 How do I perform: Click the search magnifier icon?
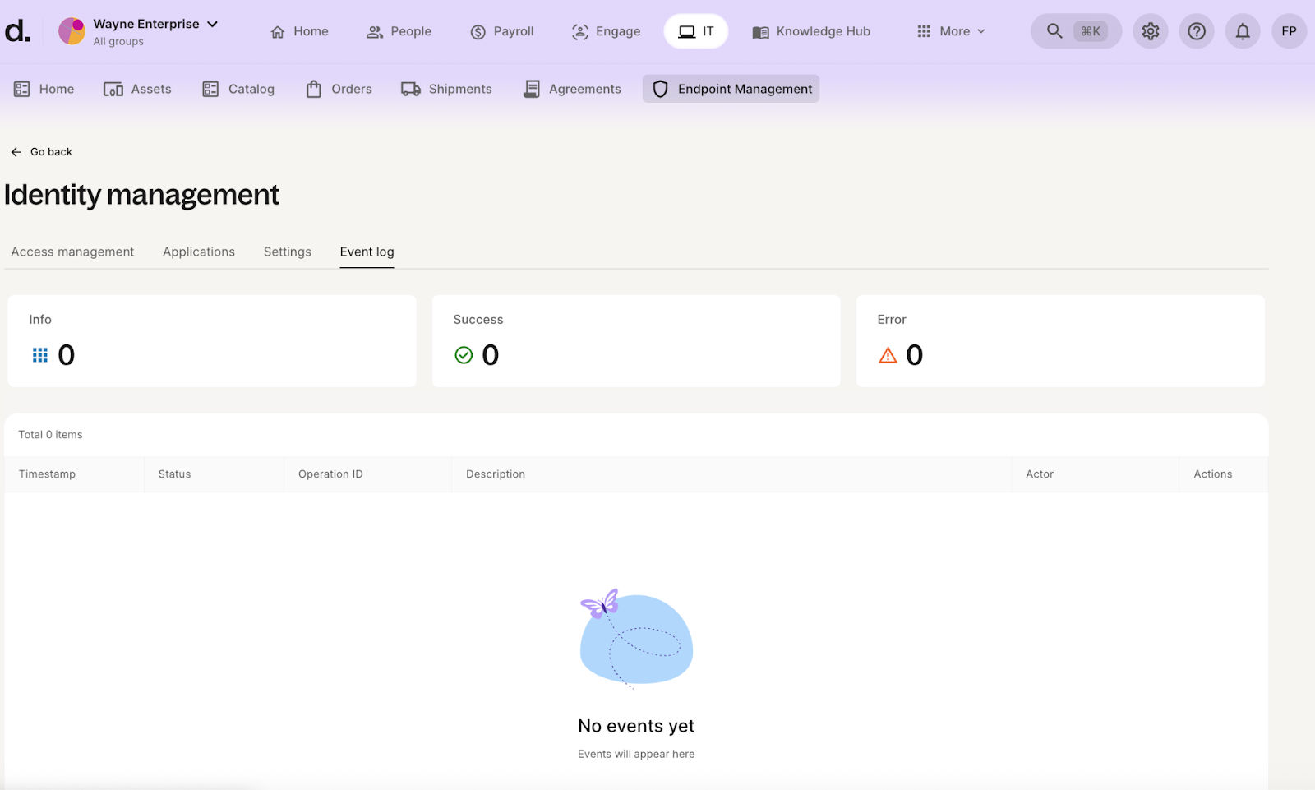[x=1054, y=31]
